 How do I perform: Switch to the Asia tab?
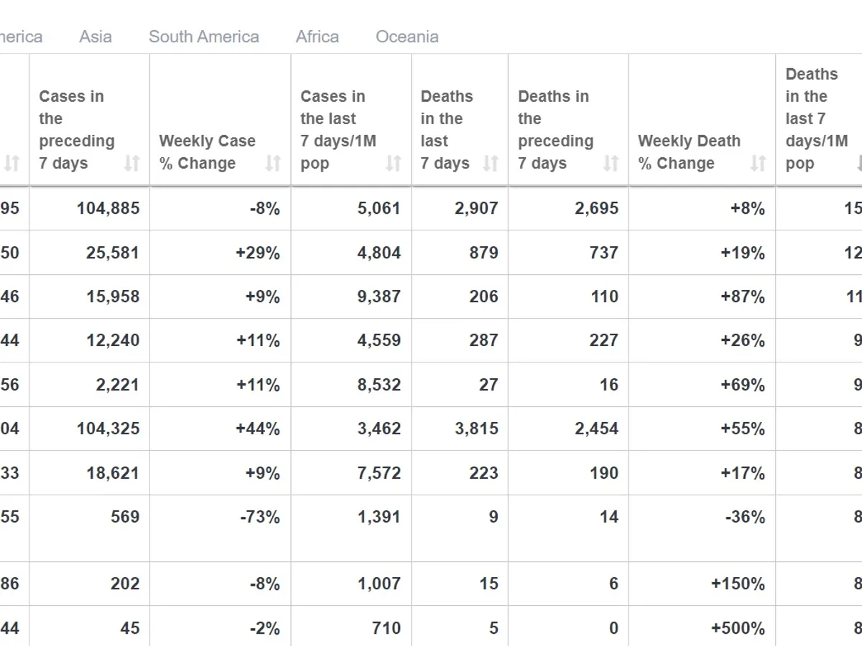pyautogui.click(x=96, y=37)
